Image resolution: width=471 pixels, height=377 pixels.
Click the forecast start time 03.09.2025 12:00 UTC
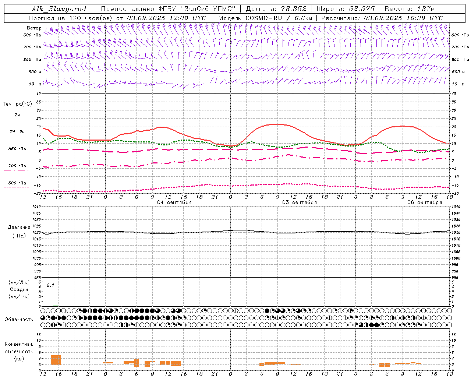tap(166, 18)
